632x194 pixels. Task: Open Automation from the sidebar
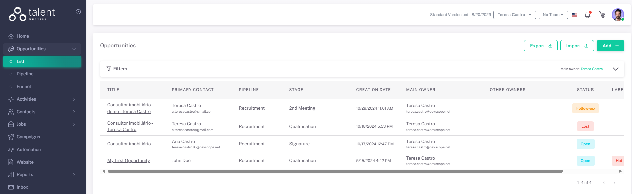pos(29,150)
